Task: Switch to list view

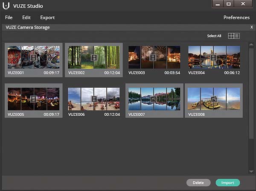Action: (237, 36)
